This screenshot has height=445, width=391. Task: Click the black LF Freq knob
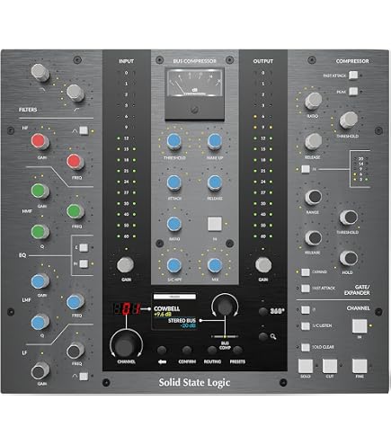click(76, 351)
